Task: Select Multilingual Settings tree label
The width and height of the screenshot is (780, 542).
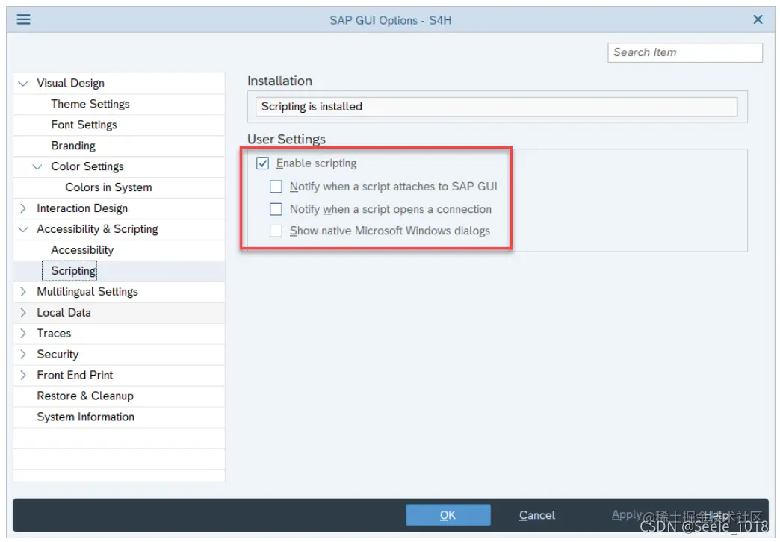Action: [87, 292]
